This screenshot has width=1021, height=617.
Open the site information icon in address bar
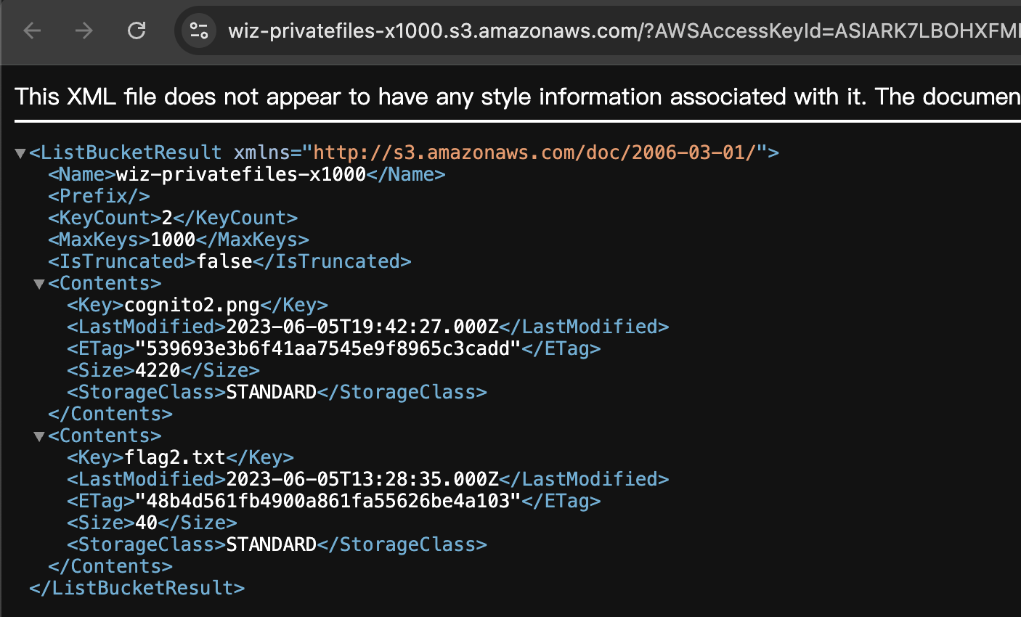tap(198, 30)
